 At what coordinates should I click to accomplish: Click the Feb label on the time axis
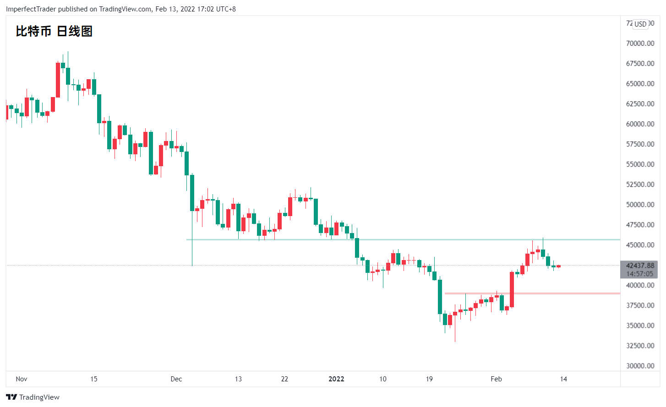point(496,379)
